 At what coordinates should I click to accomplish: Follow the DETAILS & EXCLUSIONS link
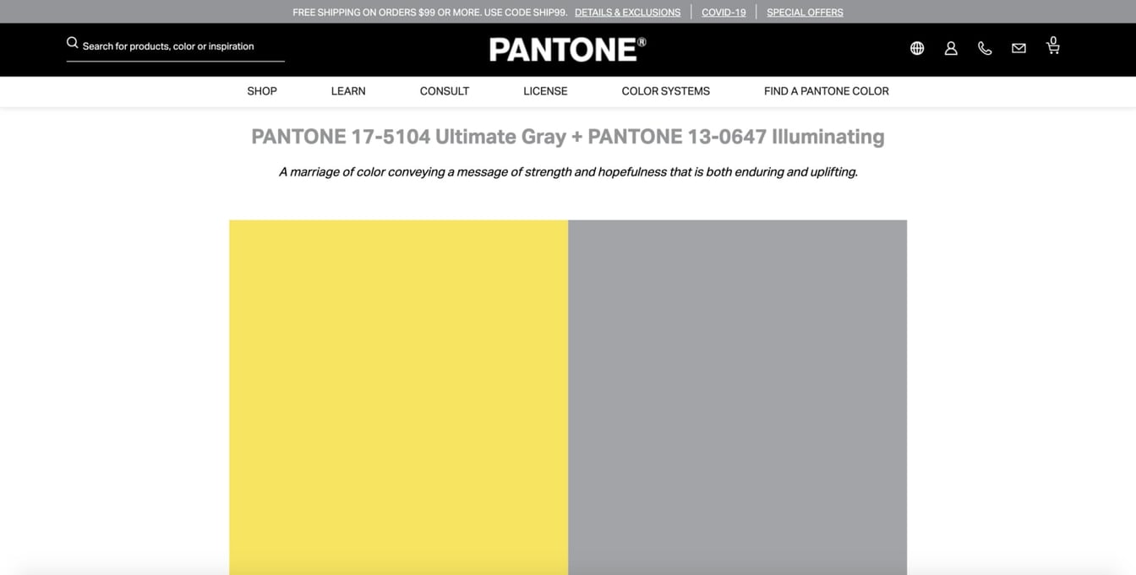(x=627, y=12)
